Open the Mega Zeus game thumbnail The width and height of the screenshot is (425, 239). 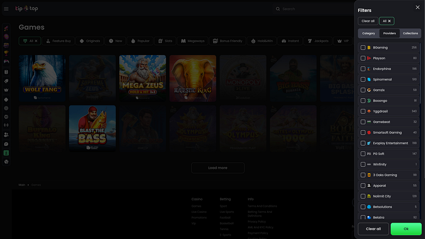click(143, 78)
